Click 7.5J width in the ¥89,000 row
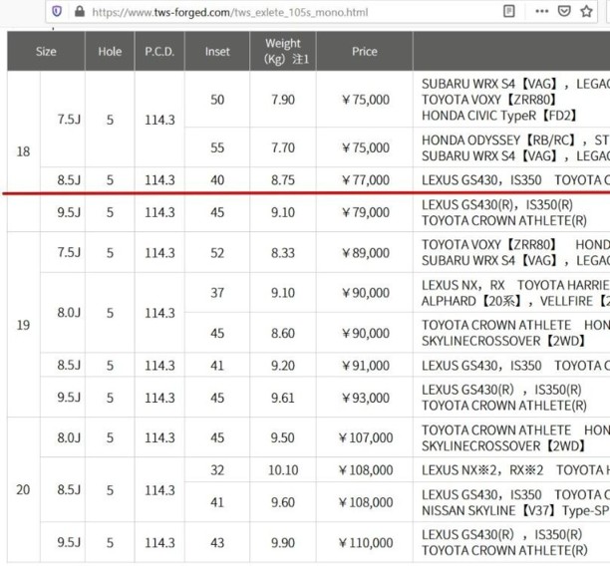 (69, 253)
